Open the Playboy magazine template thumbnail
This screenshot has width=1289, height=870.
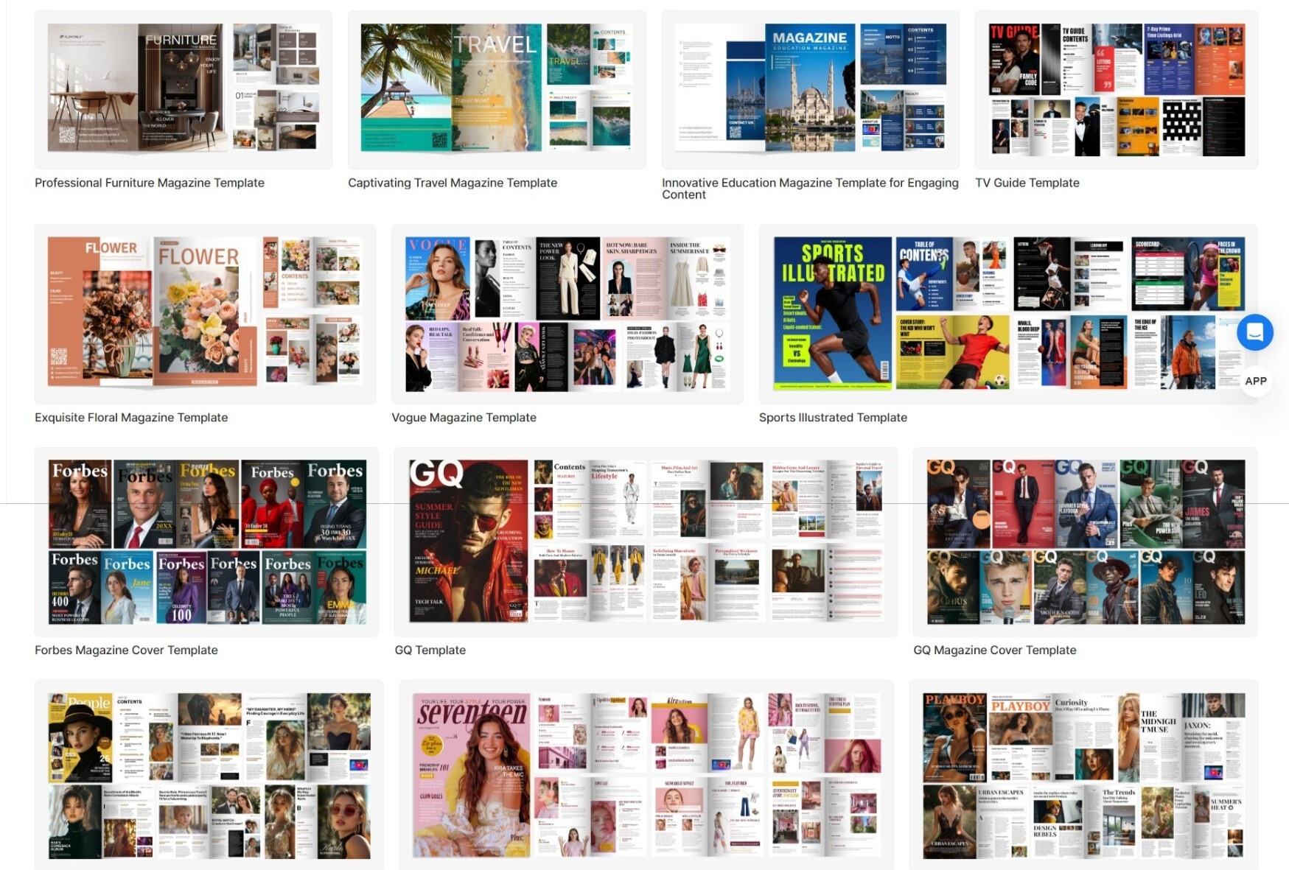coord(1083,775)
